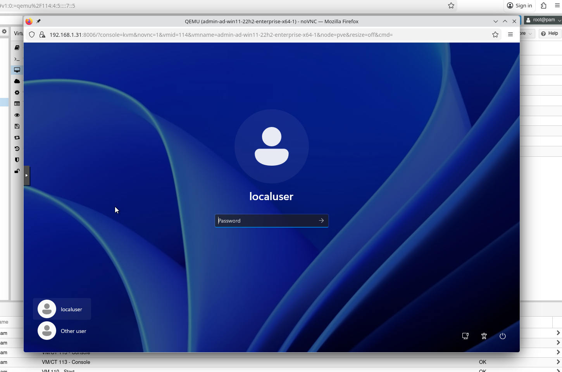Select the Other user account
This screenshot has height=372, width=562.
(x=62, y=331)
